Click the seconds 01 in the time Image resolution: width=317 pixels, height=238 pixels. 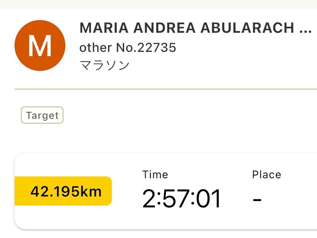208,199
